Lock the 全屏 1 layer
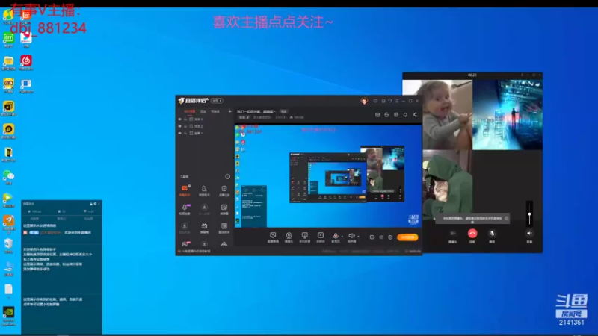Screen dimensions: 598x336 coord(185,134)
